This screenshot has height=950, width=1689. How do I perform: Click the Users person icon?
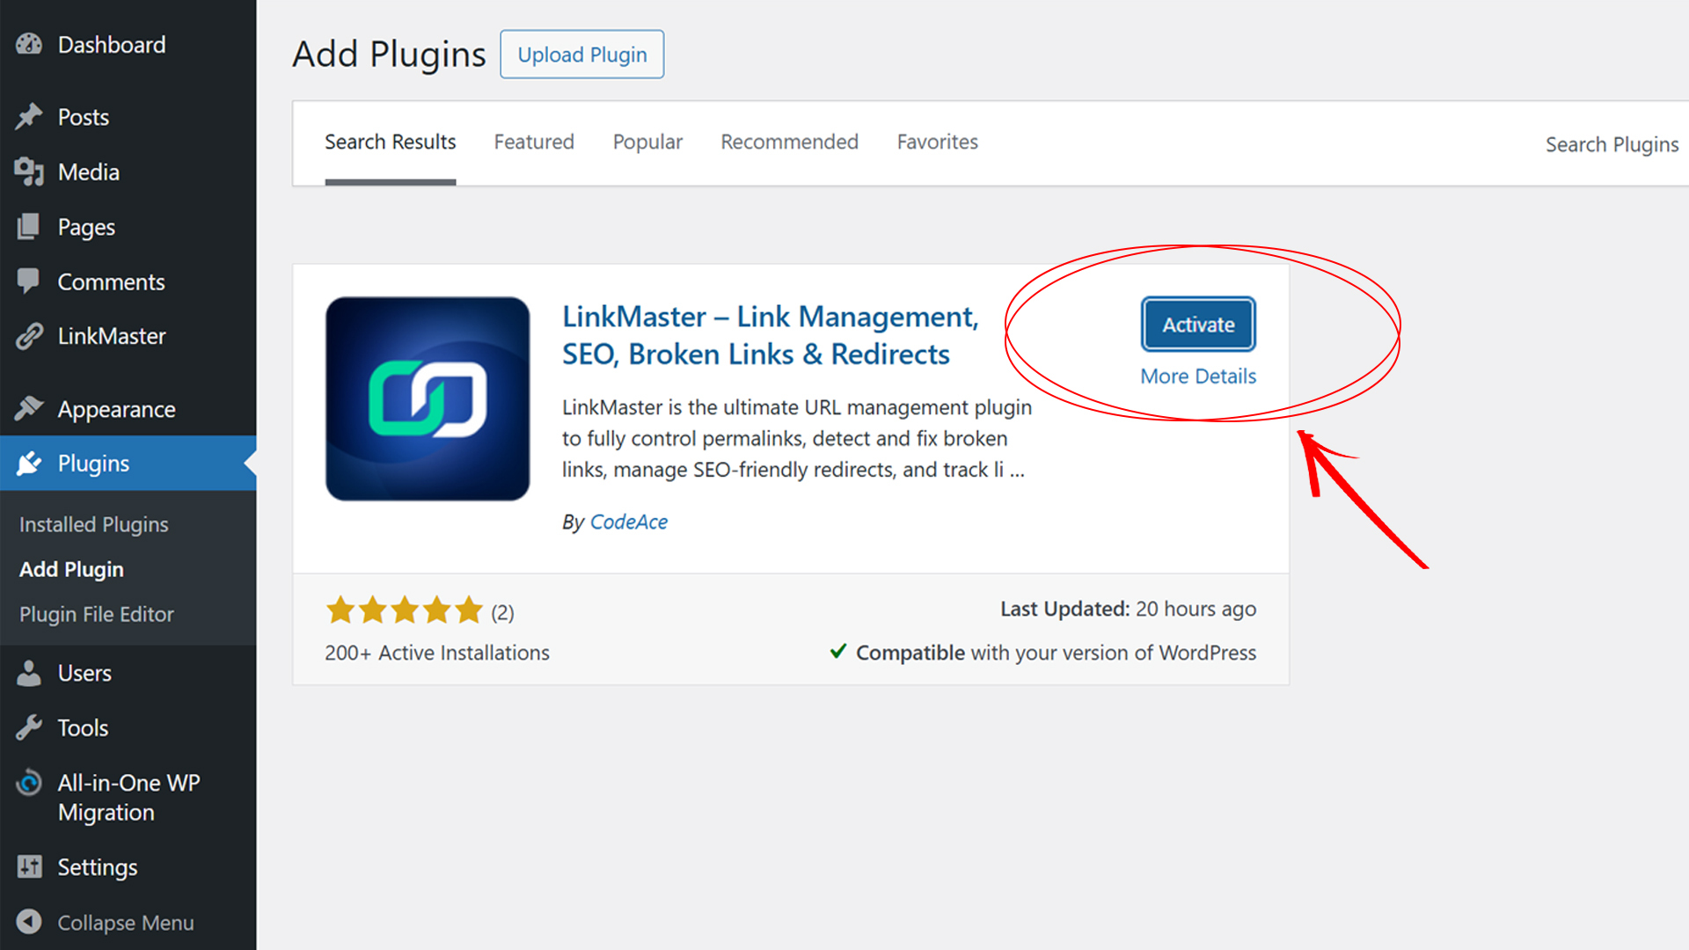[29, 673]
